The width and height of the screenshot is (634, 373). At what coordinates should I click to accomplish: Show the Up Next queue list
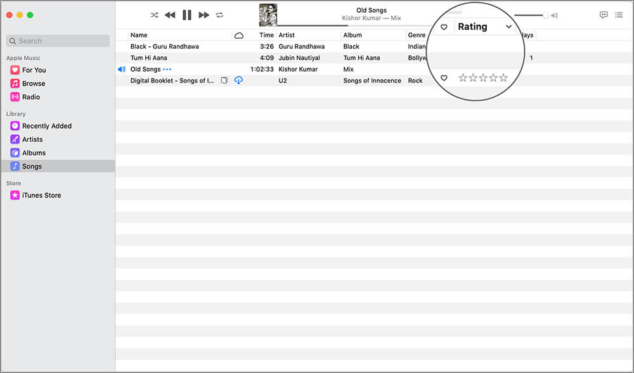[619, 15]
